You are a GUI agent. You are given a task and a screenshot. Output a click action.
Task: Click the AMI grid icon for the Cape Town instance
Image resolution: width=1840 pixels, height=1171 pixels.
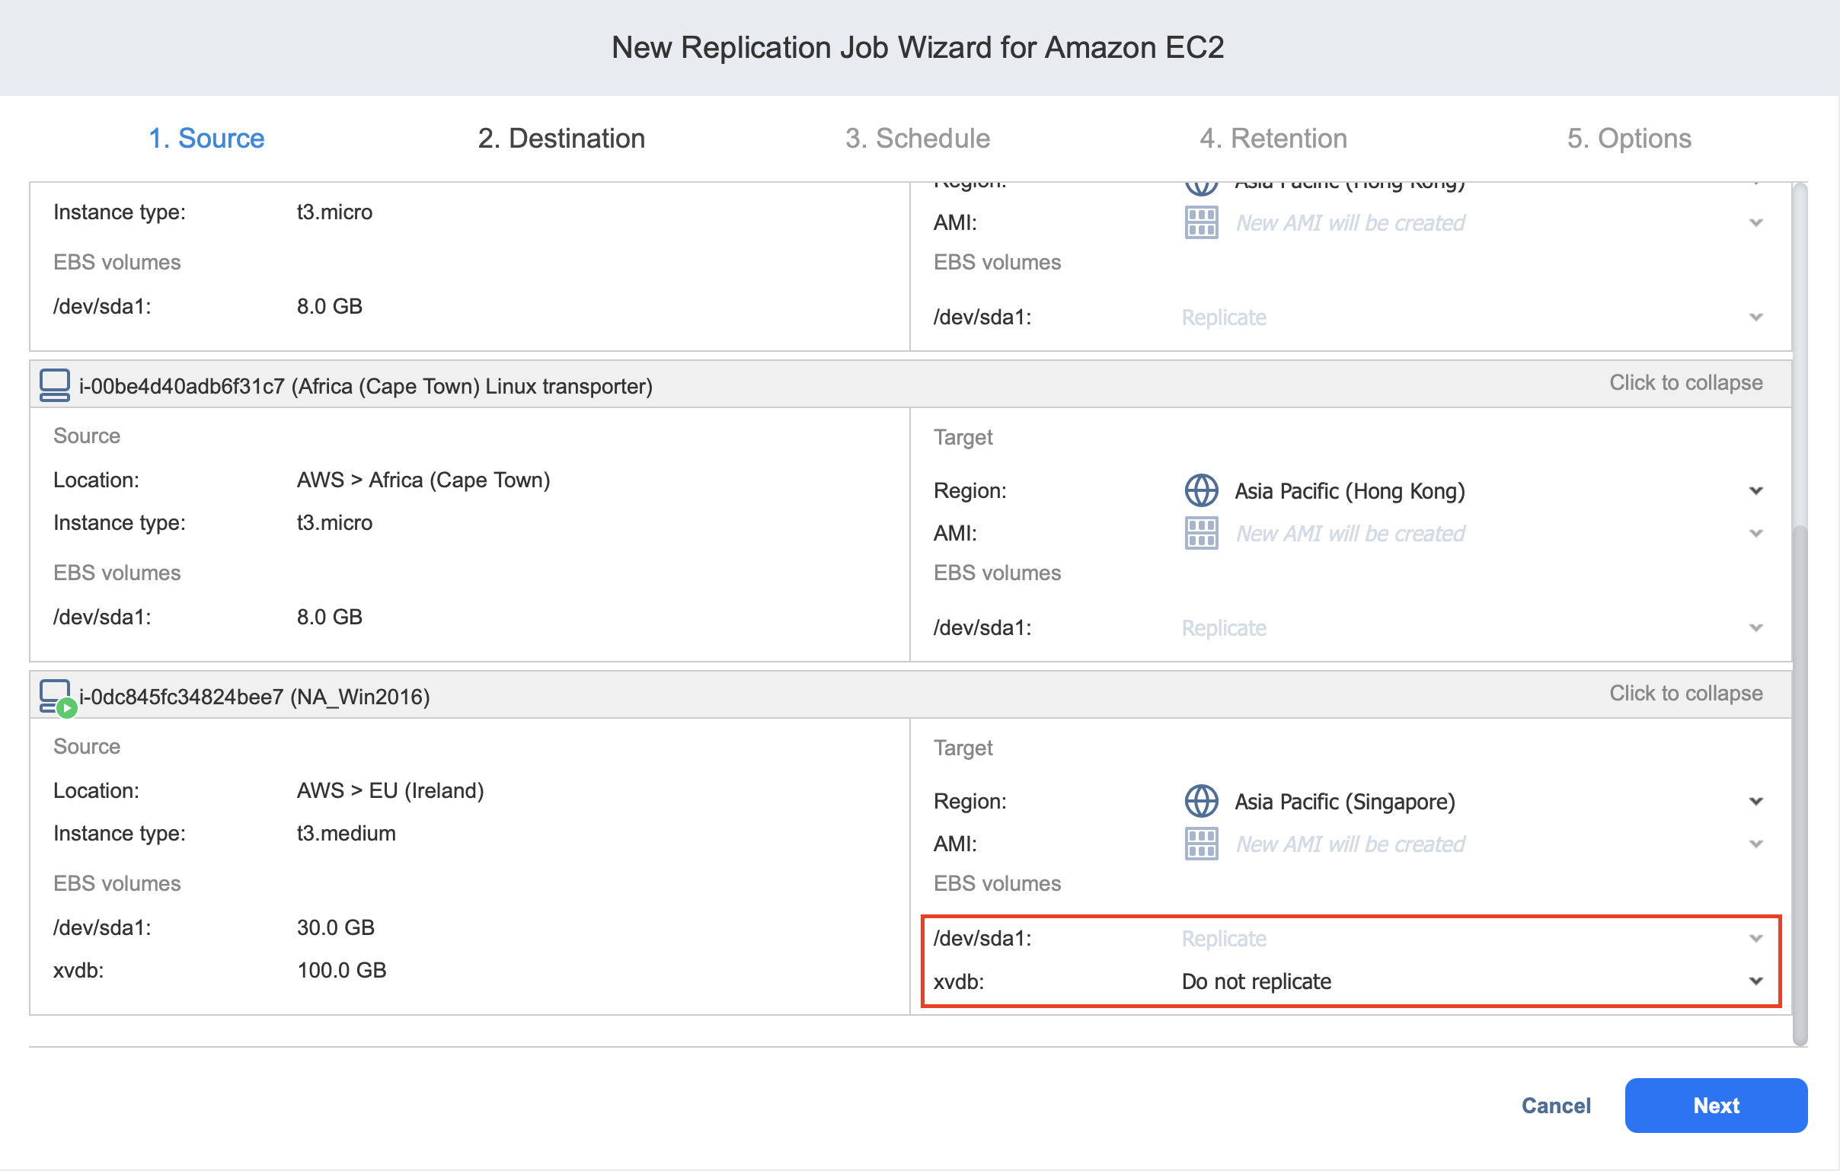[x=1200, y=533]
